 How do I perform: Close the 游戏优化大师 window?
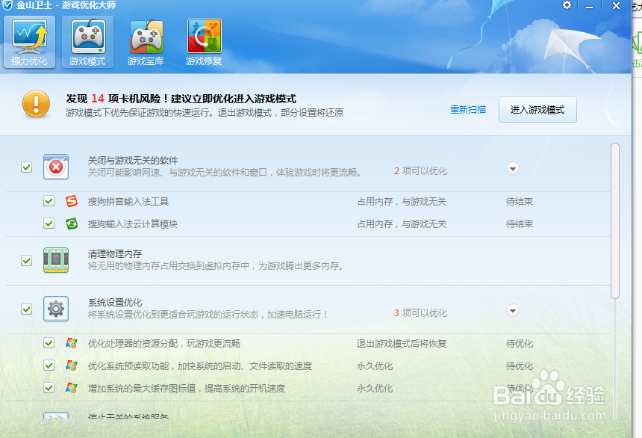(x=616, y=6)
